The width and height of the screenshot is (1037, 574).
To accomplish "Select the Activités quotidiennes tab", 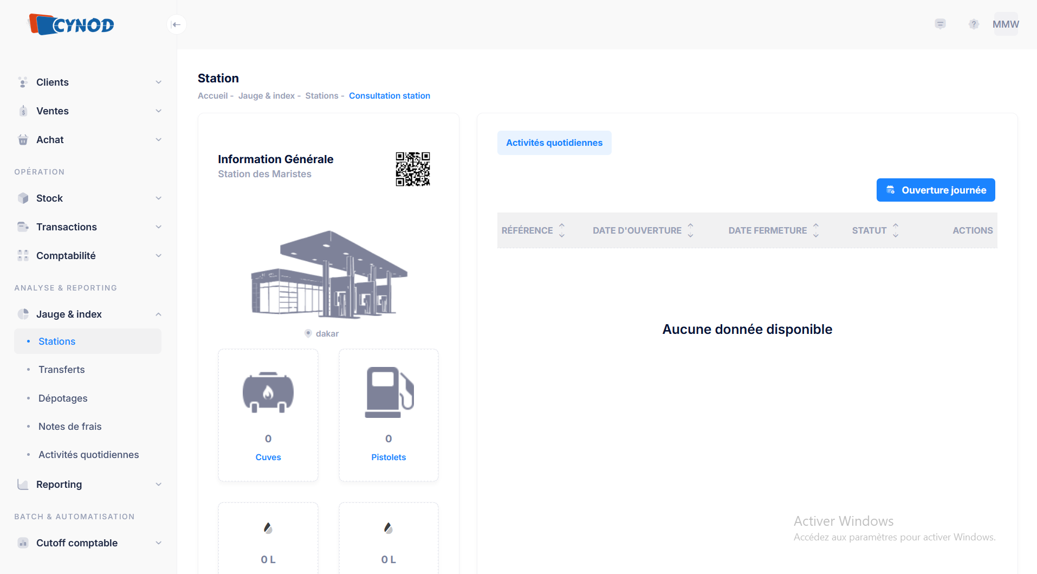I will (554, 143).
